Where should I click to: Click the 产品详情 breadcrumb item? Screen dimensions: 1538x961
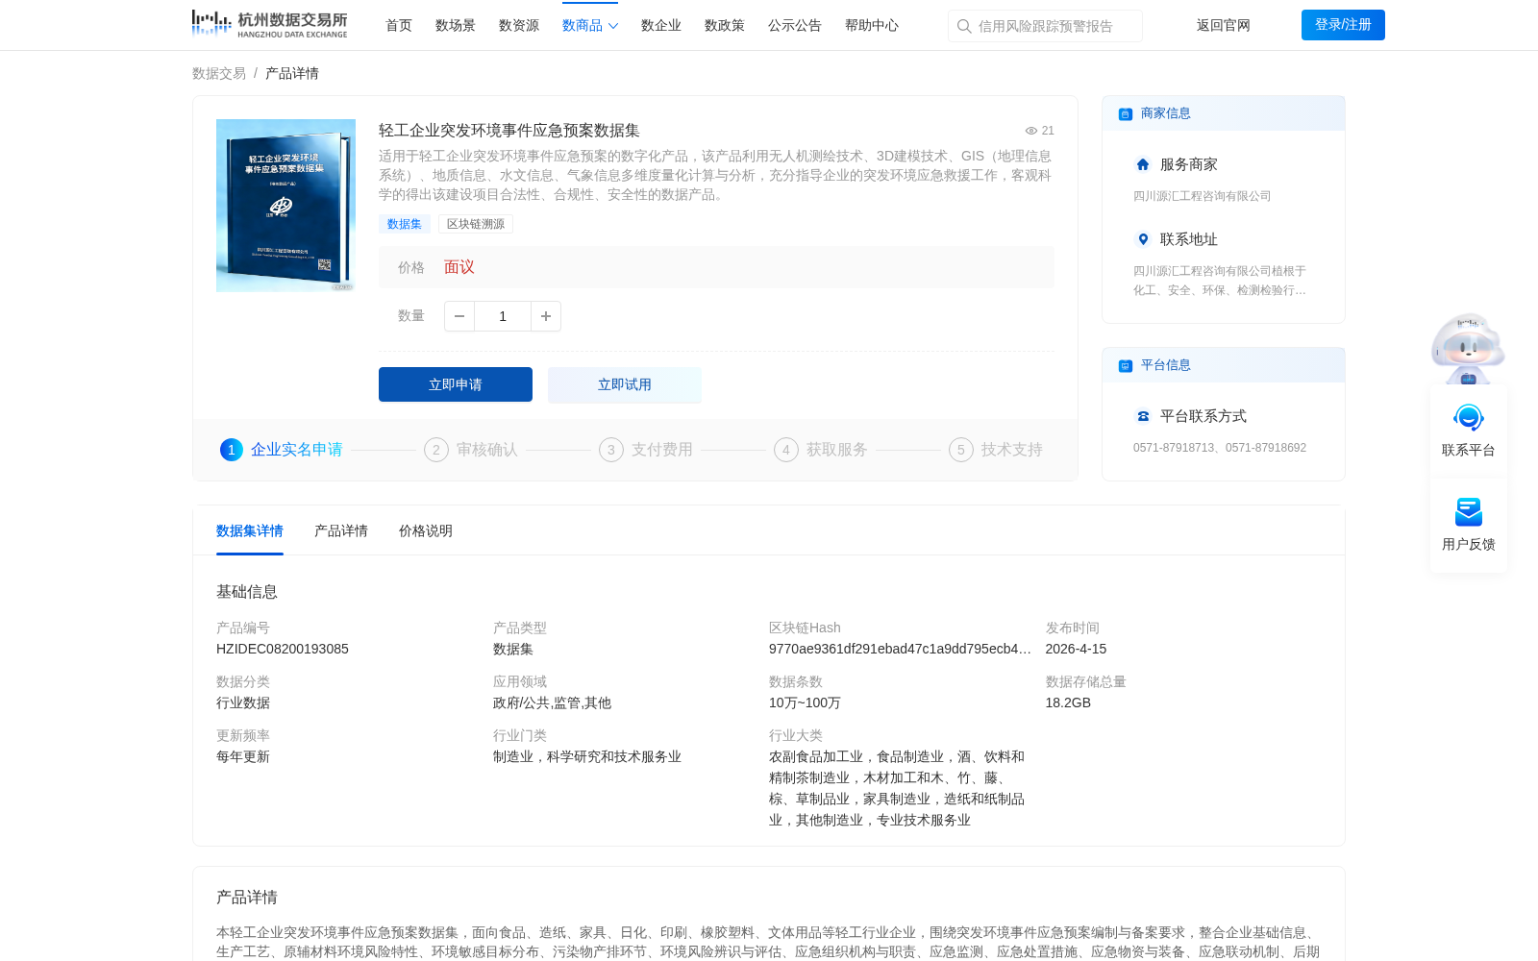pos(292,73)
